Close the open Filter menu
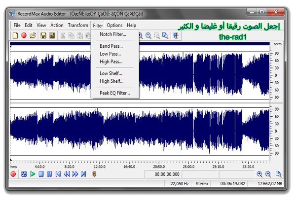This screenshot has height=197, width=296. (x=98, y=26)
